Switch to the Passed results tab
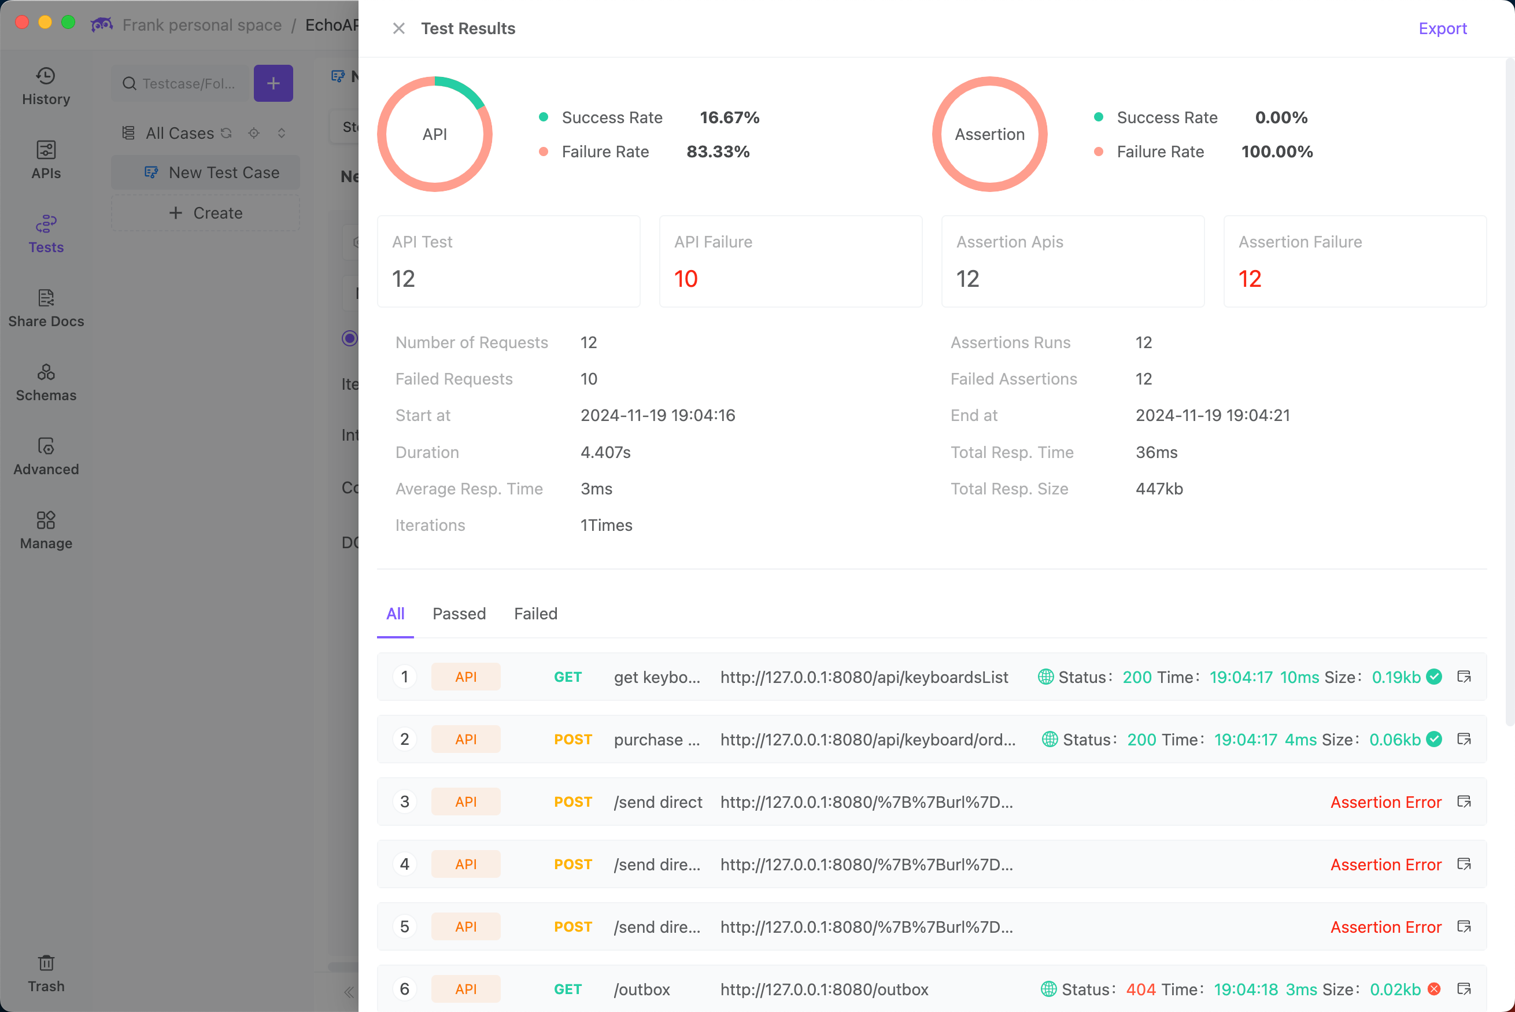 [459, 614]
